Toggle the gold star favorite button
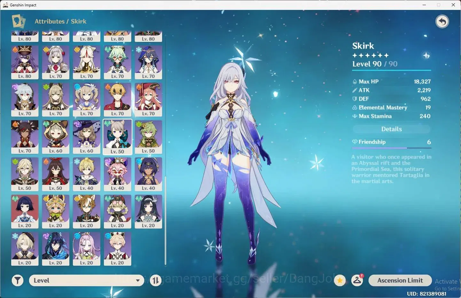This screenshot has width=461, height=298. pyautogui.click(x=340, y=281)
